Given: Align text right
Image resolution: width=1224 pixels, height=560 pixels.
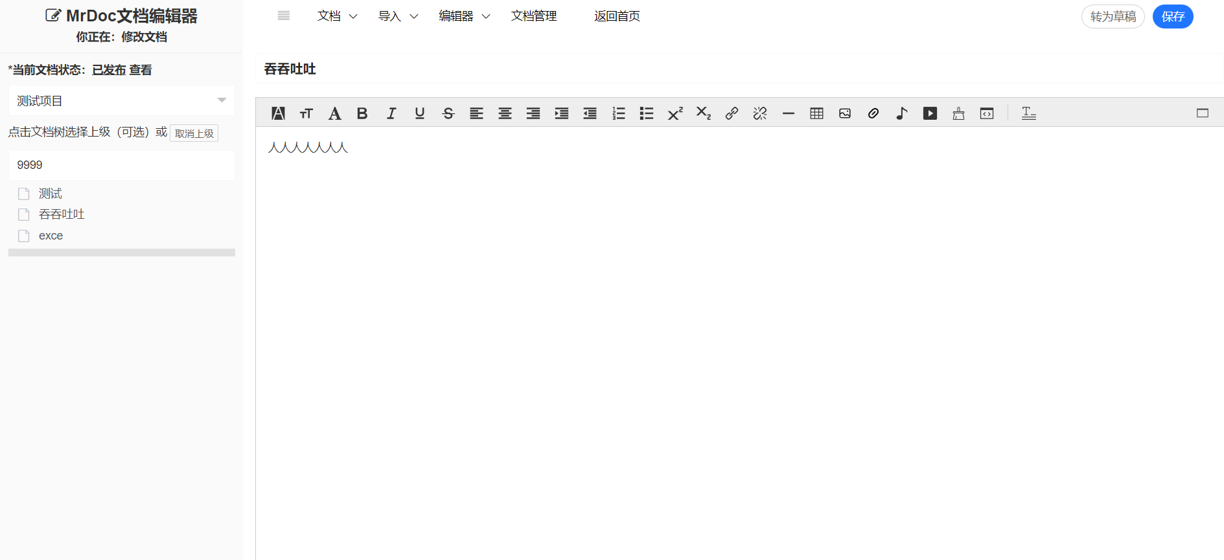Looking at the screenshot, I should pos(533,113).
